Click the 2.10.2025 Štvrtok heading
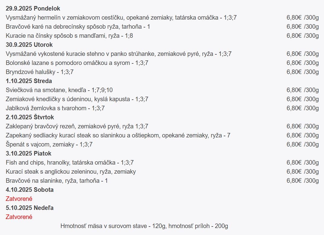 click(x=30, y=117)
